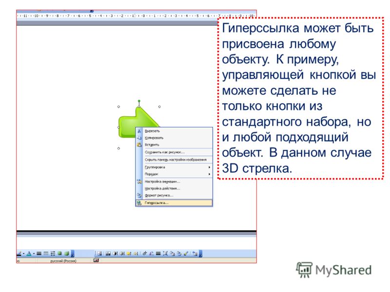This screenshot has width=390, height=292.
Task: Click the Rotate Left icon
Action: point(151,254)
